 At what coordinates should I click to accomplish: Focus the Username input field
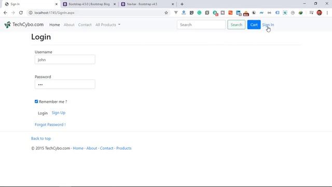pyautogui.click(x=65, y=60)
